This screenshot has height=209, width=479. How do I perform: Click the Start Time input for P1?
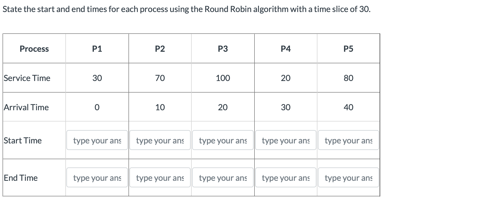pyautogui.click(x=97, y=140)
